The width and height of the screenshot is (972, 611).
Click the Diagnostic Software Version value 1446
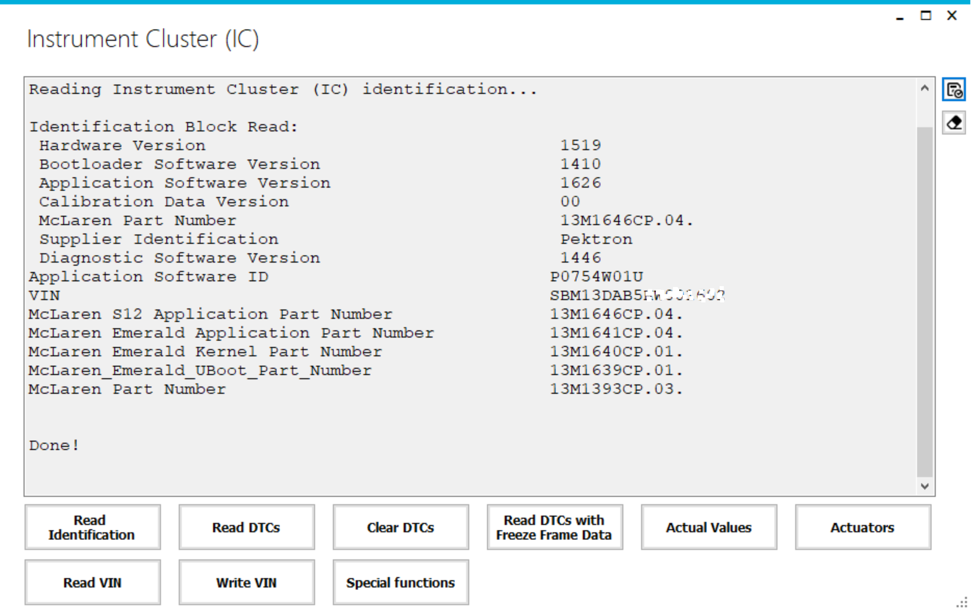(581, 258)
